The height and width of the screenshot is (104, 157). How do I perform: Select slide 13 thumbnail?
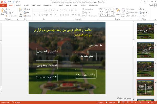[145, 69]
